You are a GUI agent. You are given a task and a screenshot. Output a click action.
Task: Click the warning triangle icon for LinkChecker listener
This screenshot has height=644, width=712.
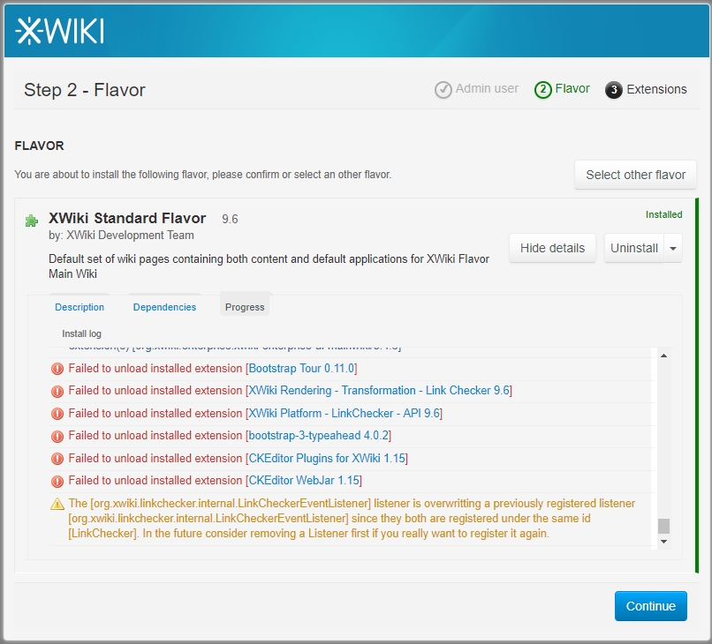(57, 504)
